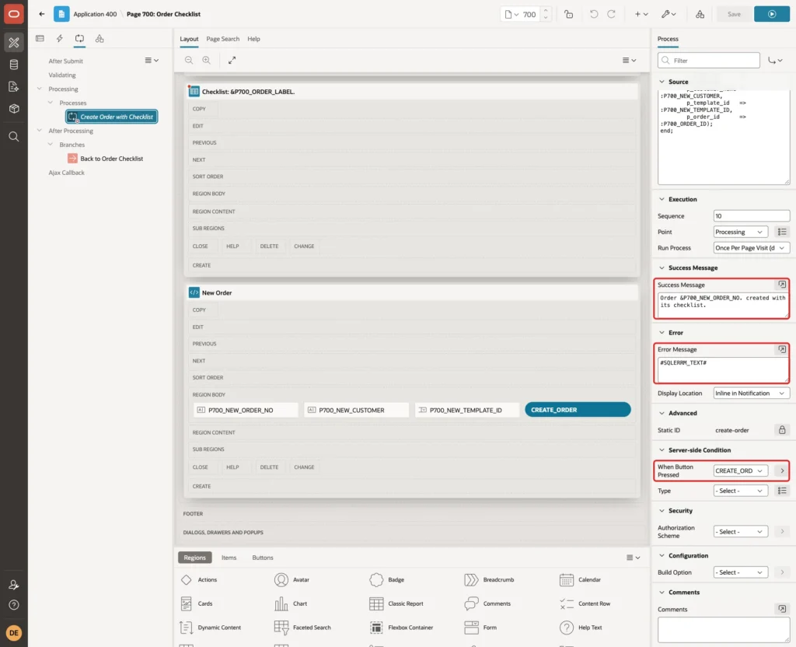This screenshot has height=647, width=796.
Task: Click the property Filter search field
Action: coord(709,61)
